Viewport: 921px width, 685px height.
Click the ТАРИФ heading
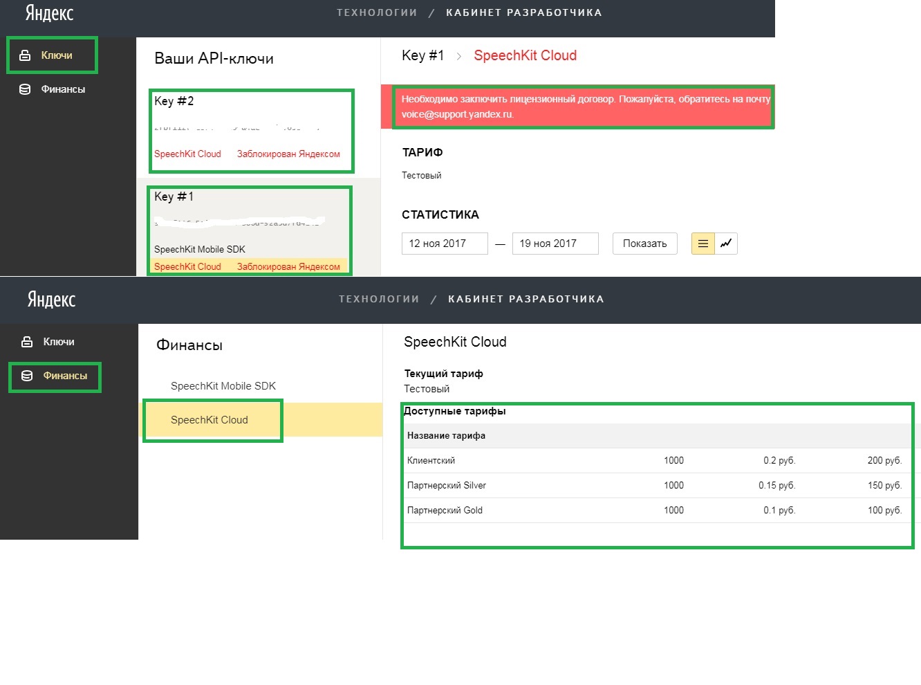pos(422,152)
